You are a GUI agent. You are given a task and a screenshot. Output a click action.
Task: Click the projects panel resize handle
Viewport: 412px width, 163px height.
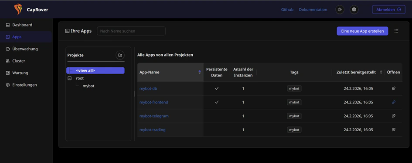[x=134, y=94]
